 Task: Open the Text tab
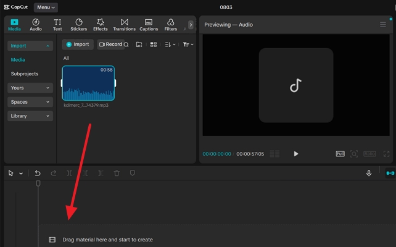point(57,25)
